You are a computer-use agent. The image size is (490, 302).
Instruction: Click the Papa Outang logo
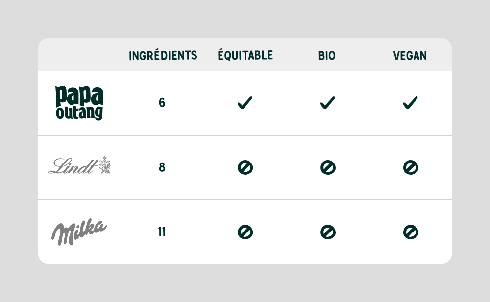(x=79, y=103)
